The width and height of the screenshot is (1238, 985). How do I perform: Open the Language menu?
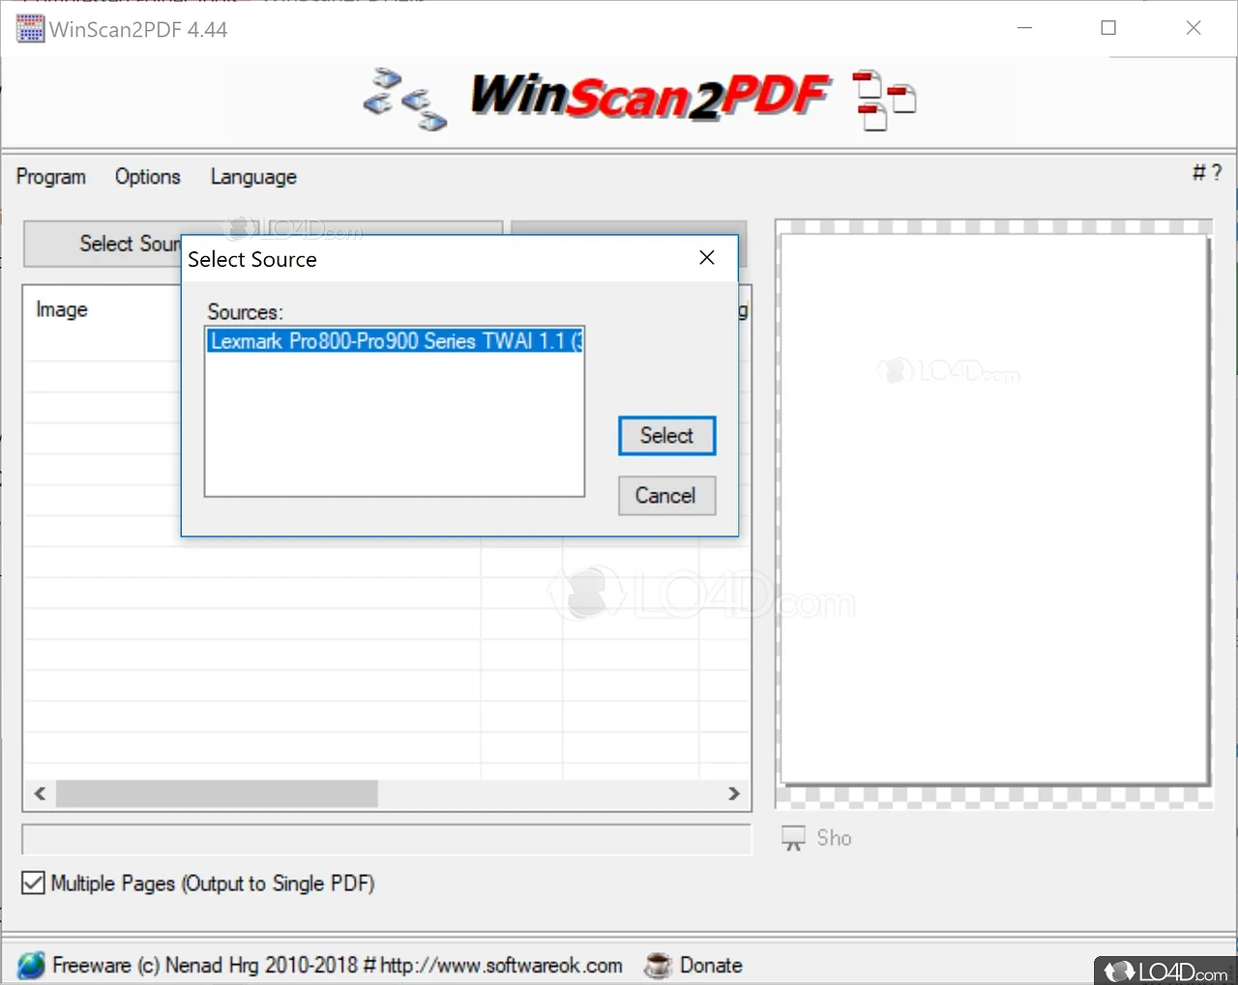253,177
